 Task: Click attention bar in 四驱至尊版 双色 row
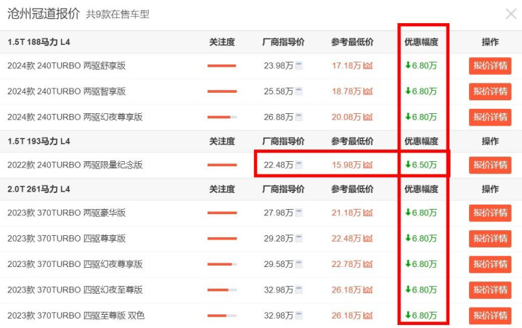(x=222, y=316)
